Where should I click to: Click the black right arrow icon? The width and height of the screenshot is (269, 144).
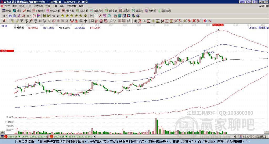click(x=58, y=16)
